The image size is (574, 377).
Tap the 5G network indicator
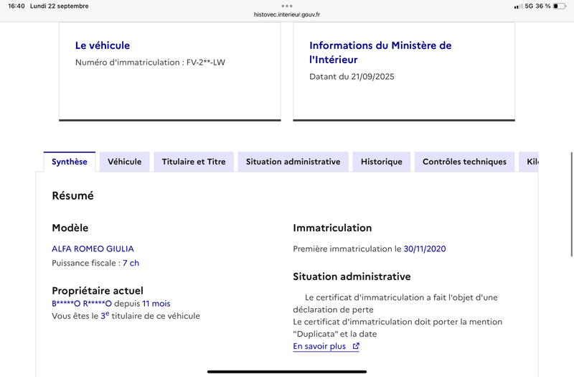click(x=529, y=6)
